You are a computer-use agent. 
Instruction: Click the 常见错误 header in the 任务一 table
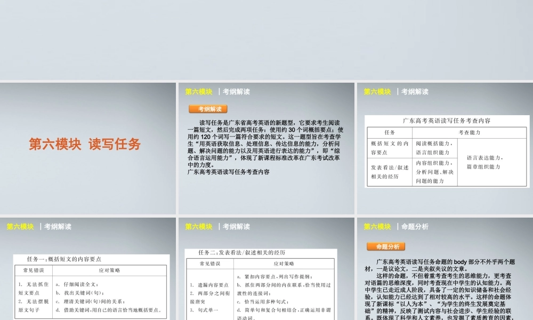pyautogui.click(x=33, y=270)
